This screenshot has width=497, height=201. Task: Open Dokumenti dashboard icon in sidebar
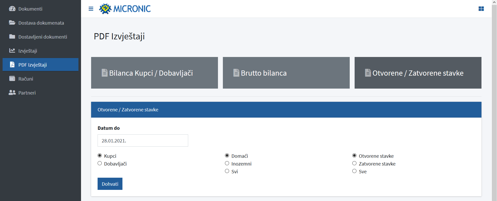pyautogui.click(x=12, y=9)
